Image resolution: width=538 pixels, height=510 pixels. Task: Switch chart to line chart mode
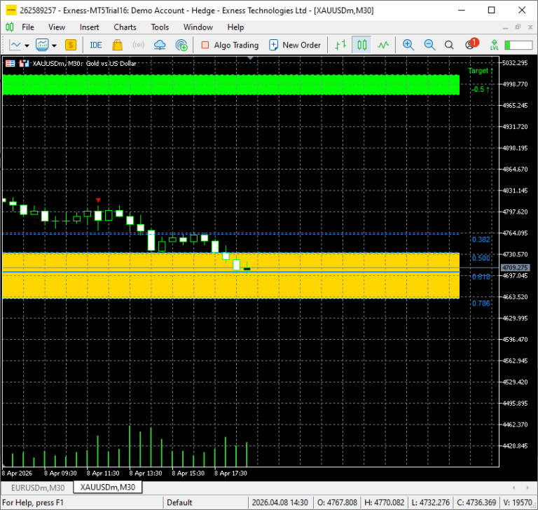pyautogui.click(x=383, y=45)
